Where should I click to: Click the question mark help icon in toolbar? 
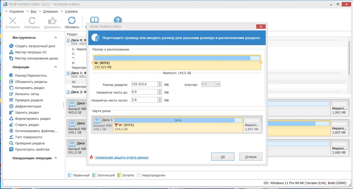(x=118, y=20)
